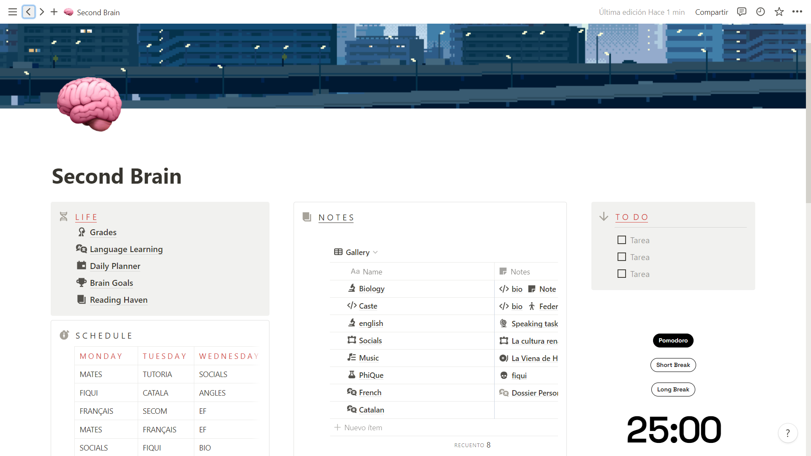Select the Short Break timer tab
This screenshot has height=456, width=811.
coord(673,365)
